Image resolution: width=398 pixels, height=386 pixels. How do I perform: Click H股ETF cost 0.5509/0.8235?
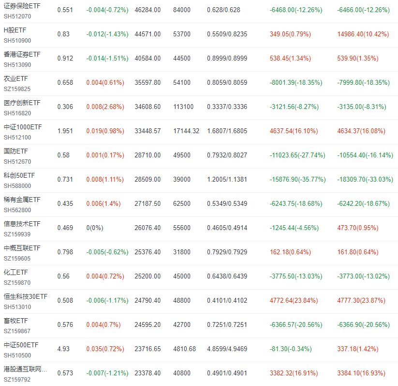tap(227, 34)
